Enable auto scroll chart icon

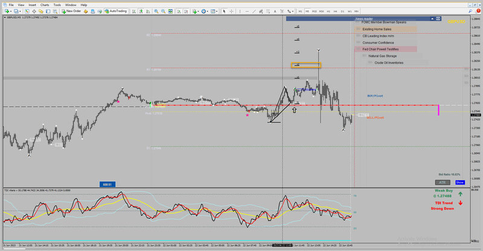[x=179, y=11]
